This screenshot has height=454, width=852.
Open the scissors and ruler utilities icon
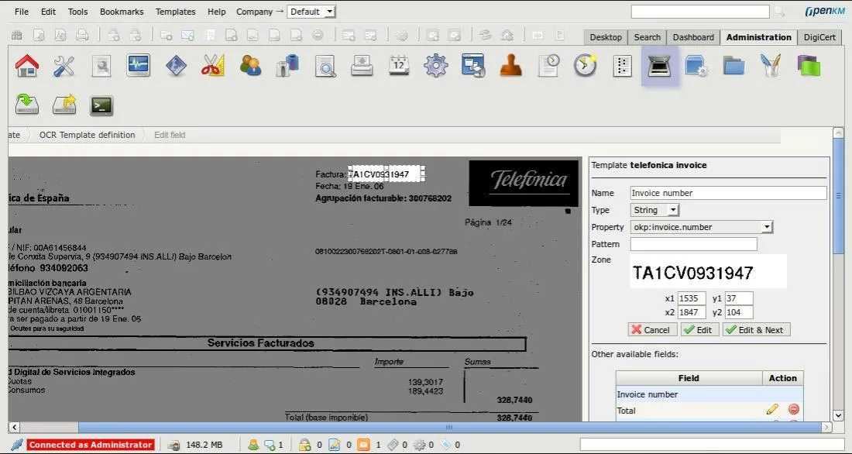point(212,66)
